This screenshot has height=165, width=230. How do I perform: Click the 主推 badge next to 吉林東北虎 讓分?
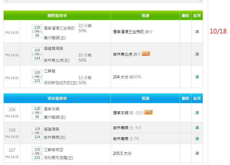coord(146,54)
